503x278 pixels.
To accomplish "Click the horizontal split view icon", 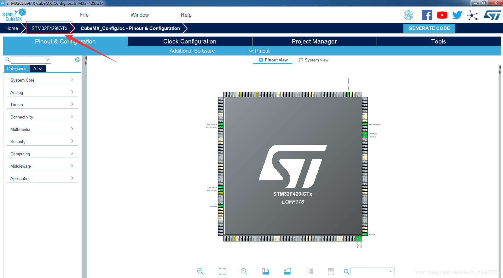I will click(x=331, y=271).
